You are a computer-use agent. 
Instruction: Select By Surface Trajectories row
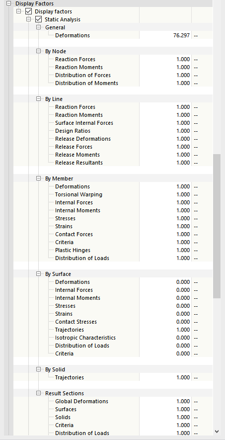click(113, 330)
